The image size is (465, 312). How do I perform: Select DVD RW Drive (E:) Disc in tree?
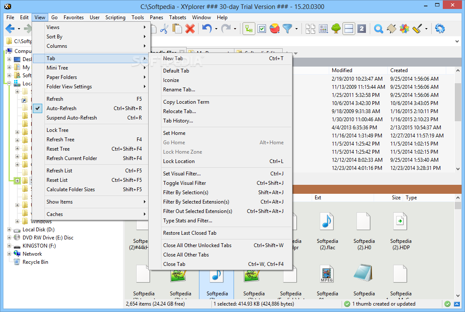click(x=48, y=238)
